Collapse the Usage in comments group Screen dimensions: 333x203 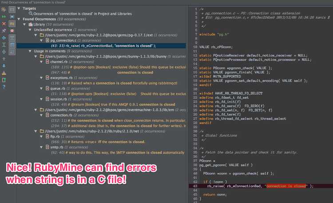[x=30, y=51]
